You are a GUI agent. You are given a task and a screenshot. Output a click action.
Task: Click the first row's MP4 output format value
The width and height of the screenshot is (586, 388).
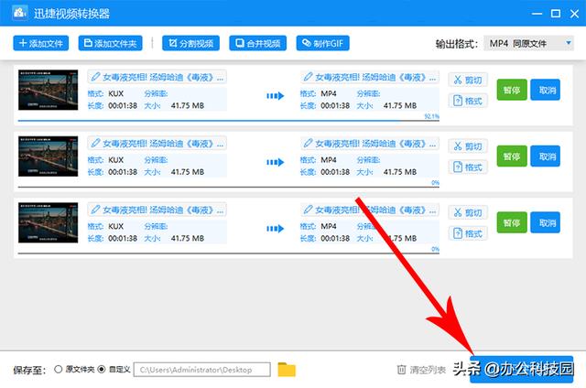pyautogui.click(x=329, y=93)
